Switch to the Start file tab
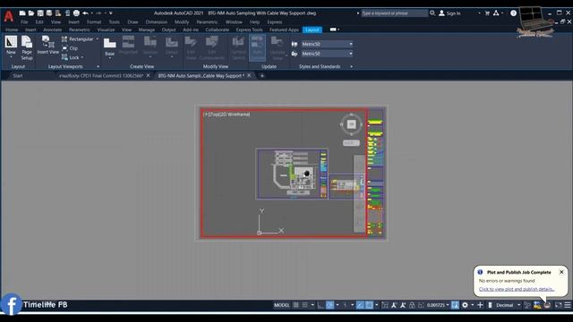The image size is (573, 322). [x=18, y=75]
